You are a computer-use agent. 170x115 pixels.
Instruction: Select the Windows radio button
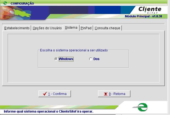56,59
